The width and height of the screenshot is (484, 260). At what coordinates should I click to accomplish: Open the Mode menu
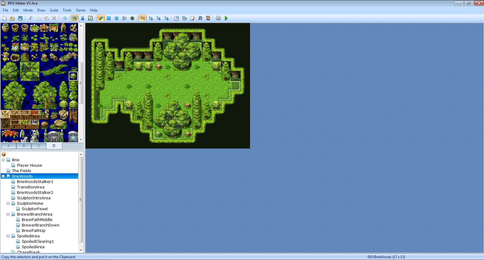pyautogui.click(x=28, y=10)
